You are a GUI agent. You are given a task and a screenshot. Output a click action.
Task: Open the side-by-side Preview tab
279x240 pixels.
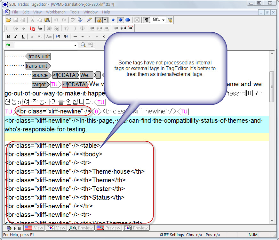[x=81, y=228]
